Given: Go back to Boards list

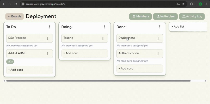Looking at the screenshot, I should pyautogui.click(x=15, y=16).
